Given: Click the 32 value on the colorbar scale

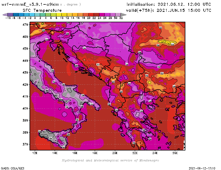Looking at the screenshot, I should pos(121,18).
